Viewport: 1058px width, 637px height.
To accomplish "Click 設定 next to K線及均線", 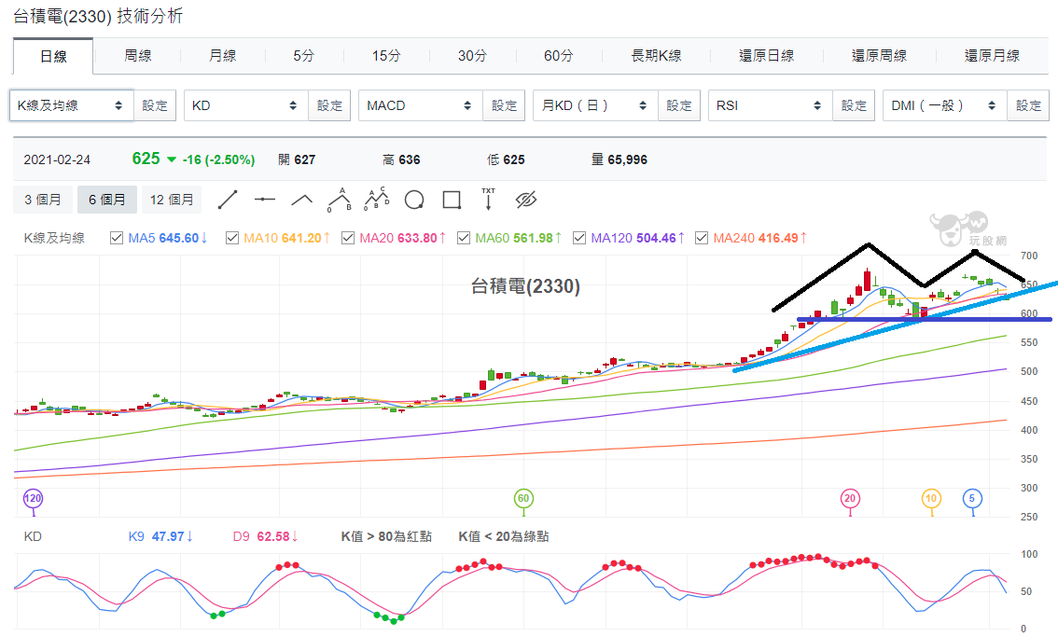I will pos(155,105).
